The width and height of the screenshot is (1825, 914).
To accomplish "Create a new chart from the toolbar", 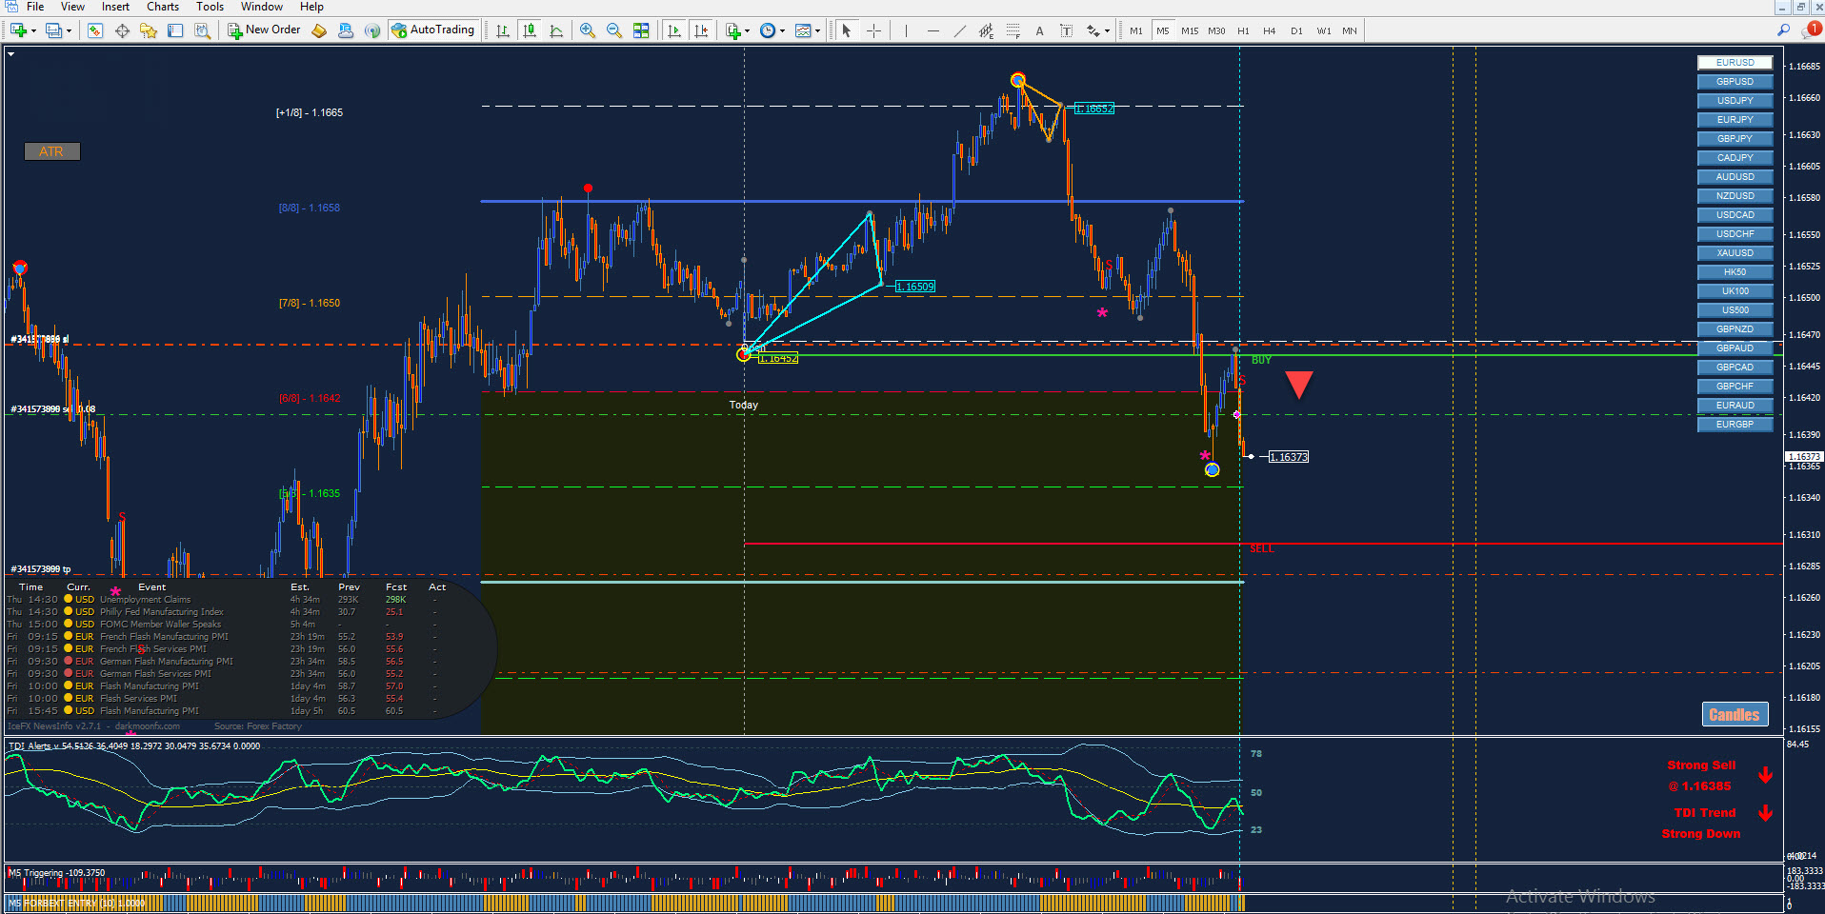I will click(18, 30).
